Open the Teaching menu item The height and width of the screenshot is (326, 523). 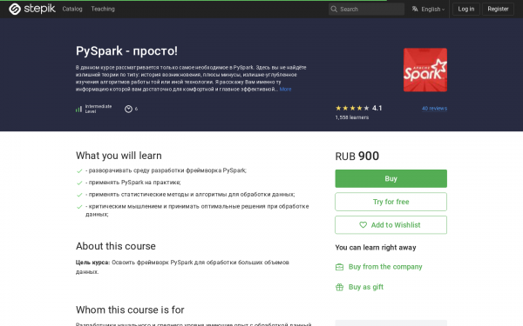click(x=103, y=9)
